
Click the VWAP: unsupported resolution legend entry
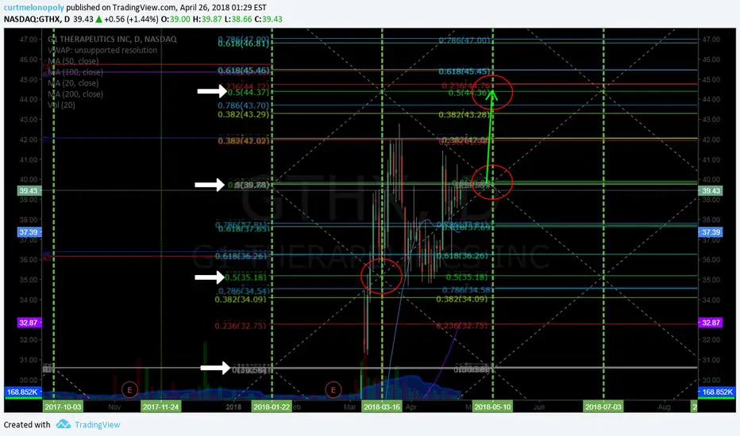click(102, 50)
